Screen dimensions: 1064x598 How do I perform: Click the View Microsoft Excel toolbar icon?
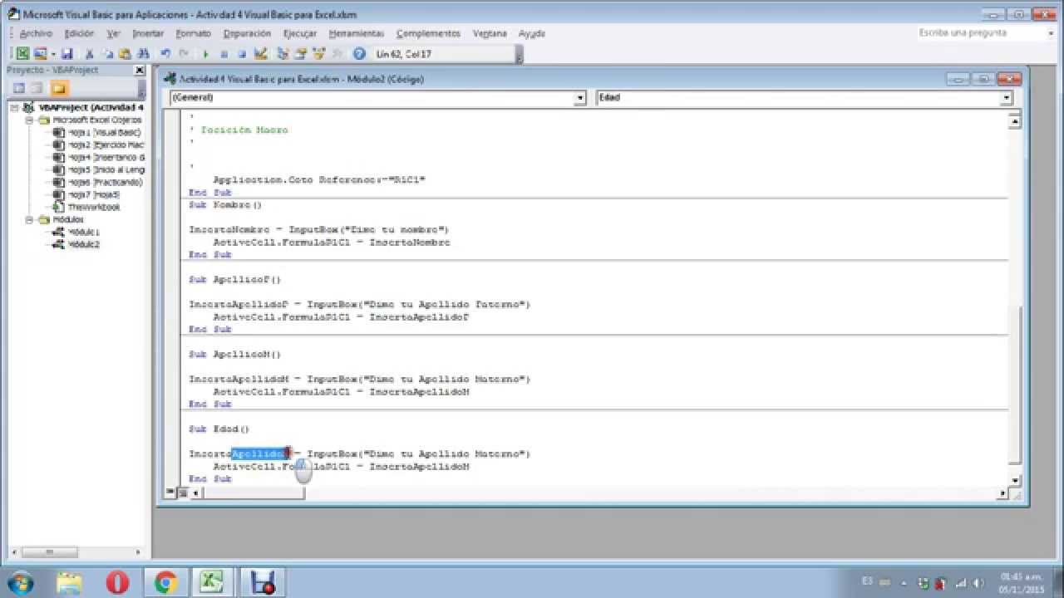pyautogui.click(x=22, y=54)
